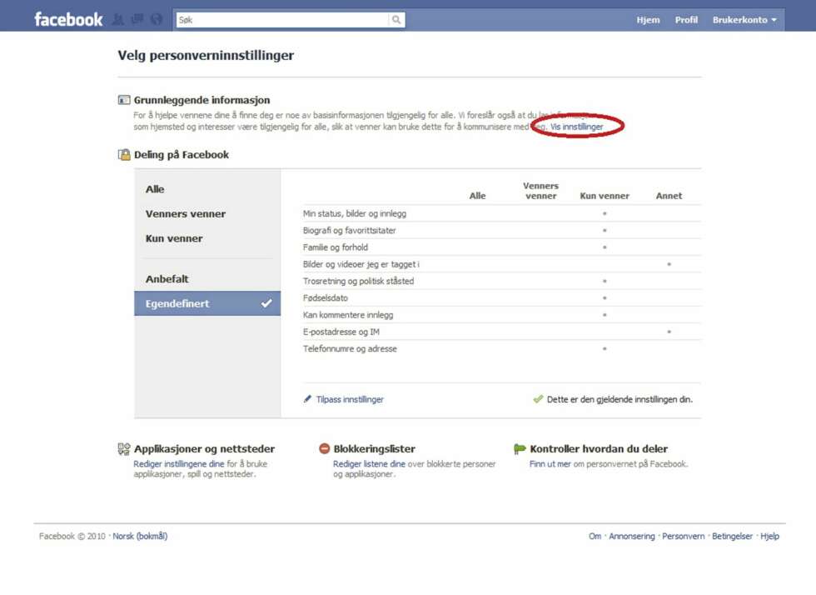
Task: Click the 'Venners venner' column header
Action: pyautogui.click(x=540, y=191)
